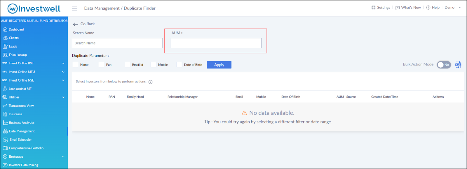Viewport: 467px width, 169px height.
Task: Click the Business Analytics chart icon
Action: click(5, 123)
